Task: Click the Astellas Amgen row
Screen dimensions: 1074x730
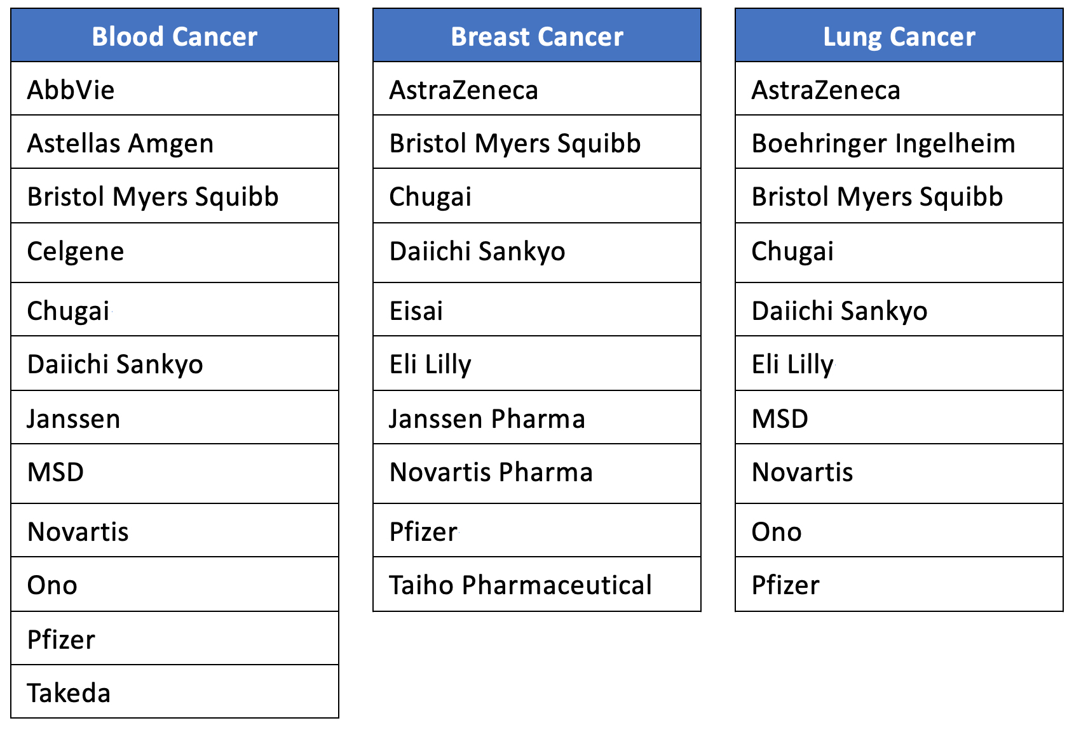Action: point(120,143)
